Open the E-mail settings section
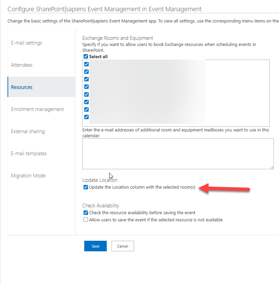This screenshot has width=279, height=284. (27, 43)
